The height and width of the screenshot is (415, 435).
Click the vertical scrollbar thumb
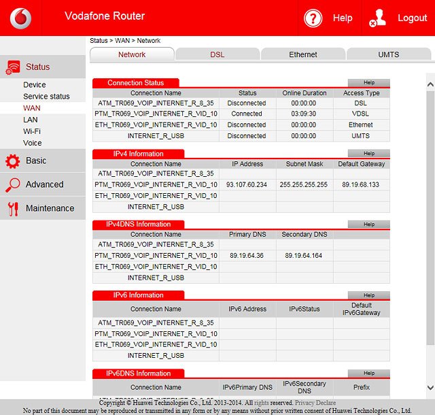click(430, 218)
